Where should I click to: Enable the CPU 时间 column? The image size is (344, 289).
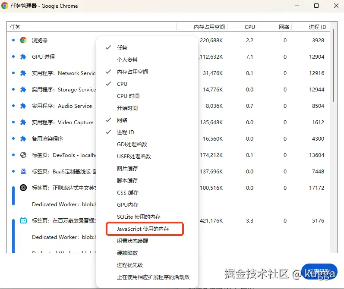(147, 96)
